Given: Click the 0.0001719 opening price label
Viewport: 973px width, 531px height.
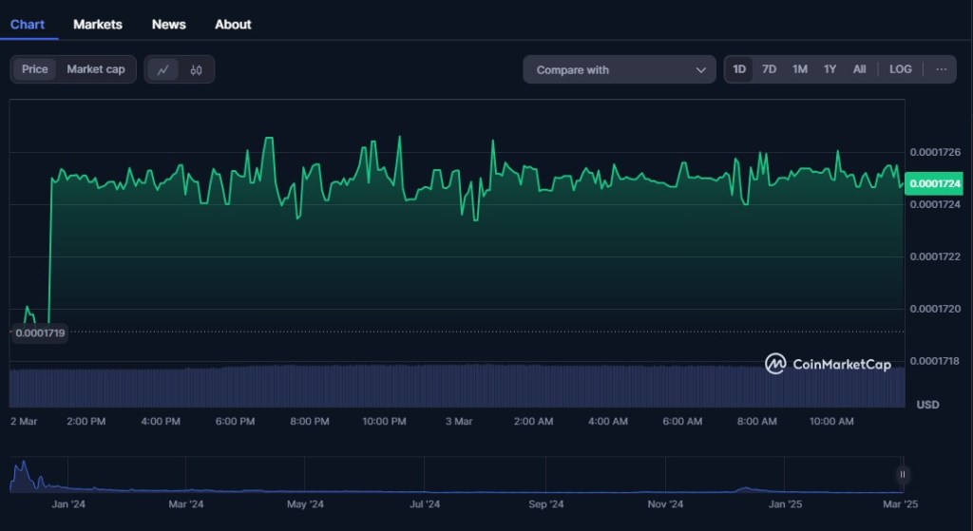Looking at the screenshot, I should (40, 333).
